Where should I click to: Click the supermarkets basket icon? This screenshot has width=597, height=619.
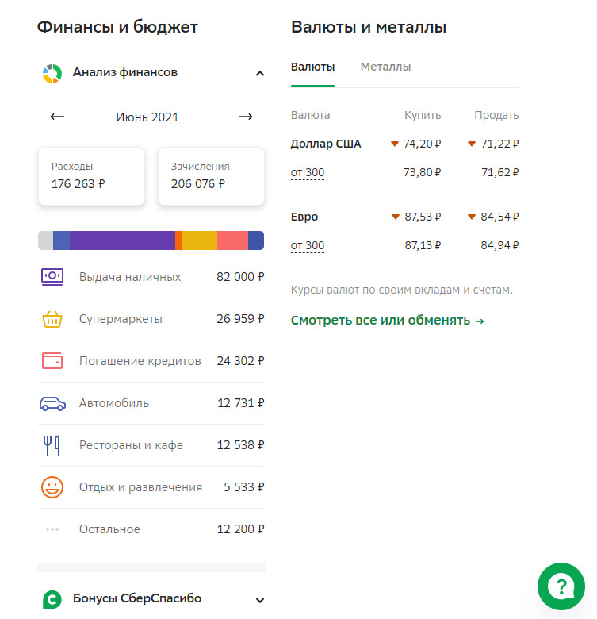click(x=52, y=319)
